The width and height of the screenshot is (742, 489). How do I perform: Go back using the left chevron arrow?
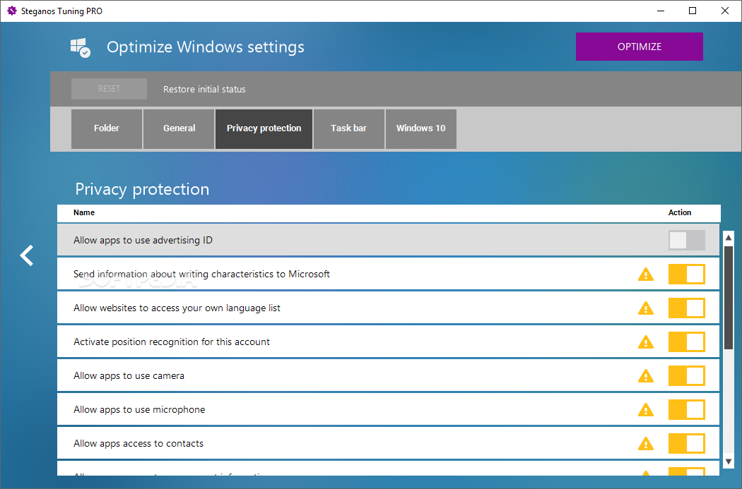coord(27,255)
